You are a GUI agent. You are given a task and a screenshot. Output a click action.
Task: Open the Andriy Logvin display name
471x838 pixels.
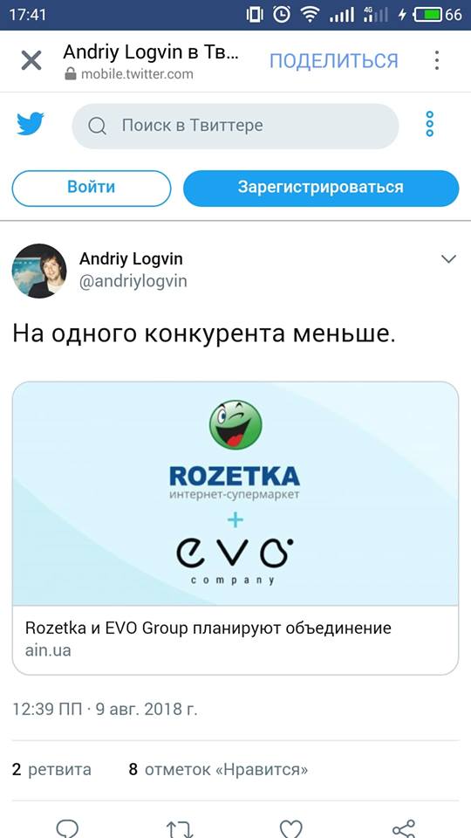pyautogui.click(x=131, y=260)
